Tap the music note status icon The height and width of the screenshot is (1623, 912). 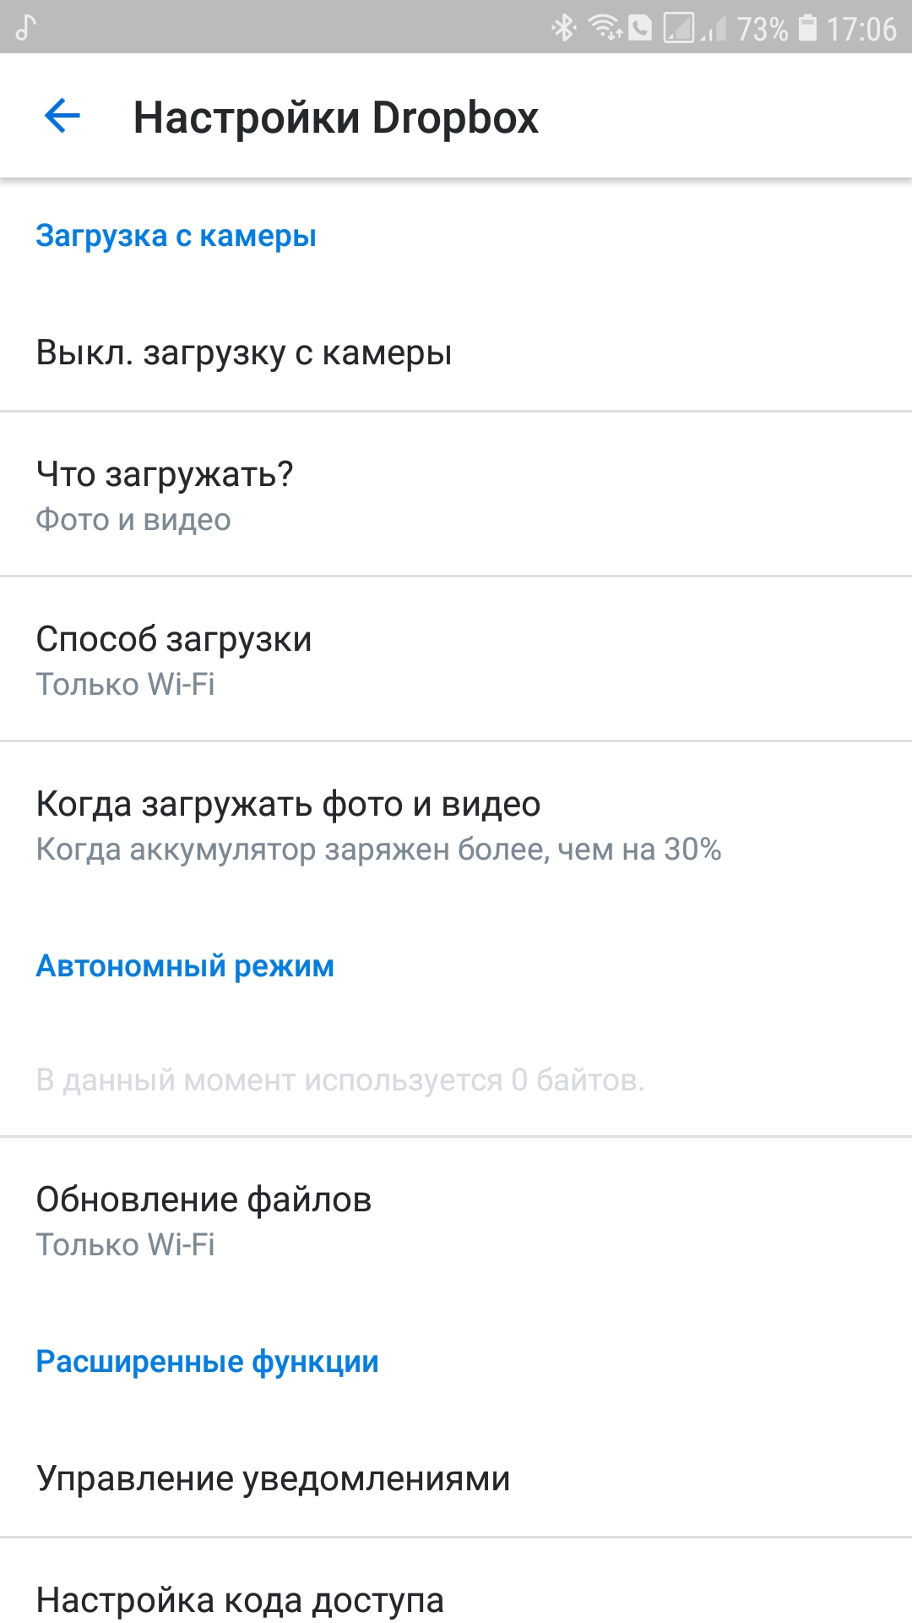pos(26,28)
